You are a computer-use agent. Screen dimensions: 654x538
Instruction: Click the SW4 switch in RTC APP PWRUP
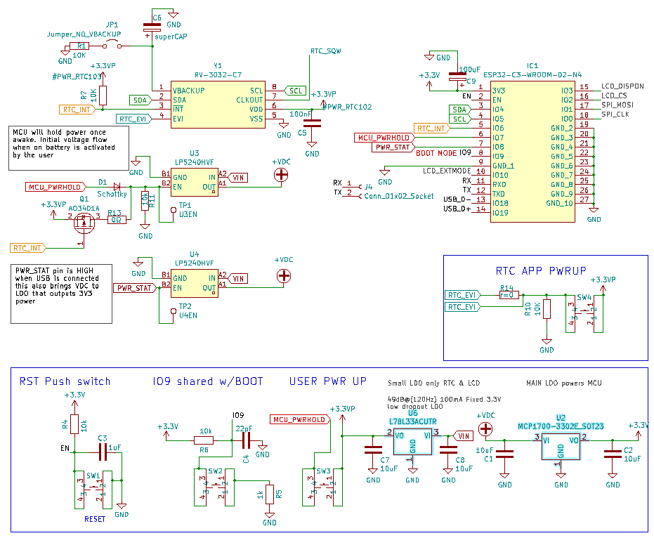pos(584,313)
